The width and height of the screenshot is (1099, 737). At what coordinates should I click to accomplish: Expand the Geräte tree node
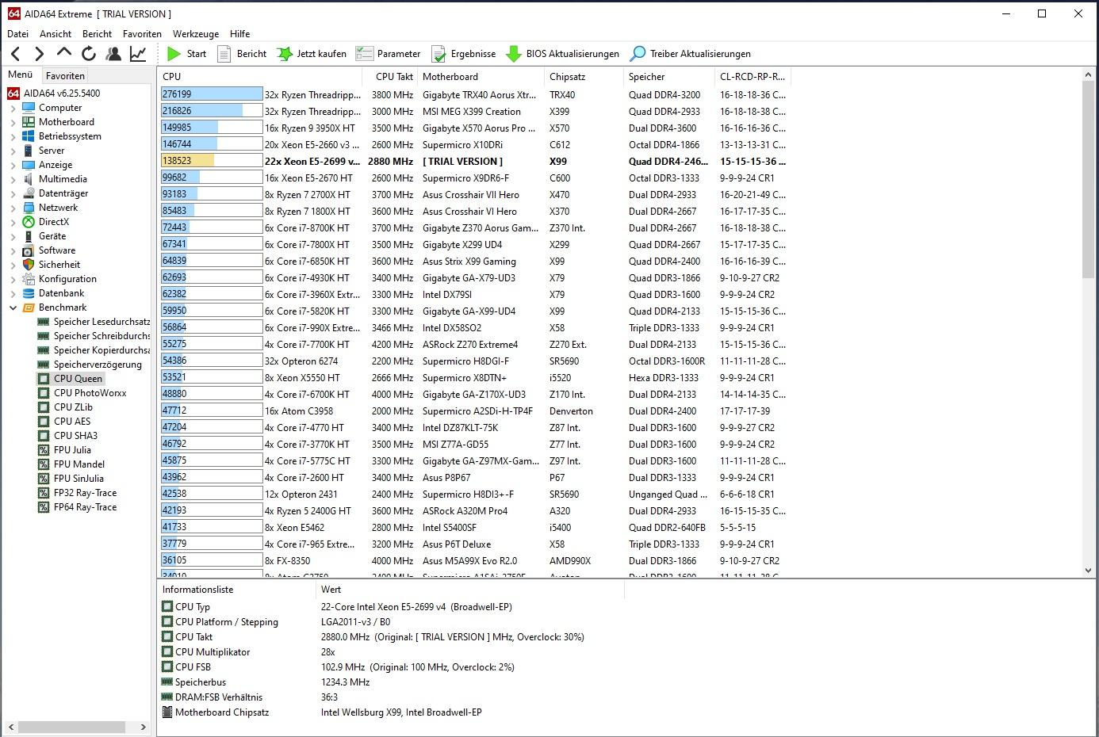click(13, 236)
